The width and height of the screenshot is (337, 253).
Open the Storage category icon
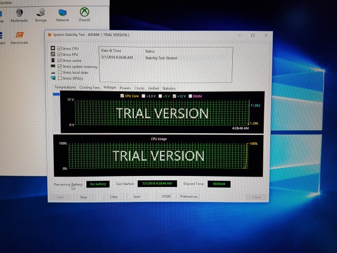pyautogui.click(x=41, y=13)
